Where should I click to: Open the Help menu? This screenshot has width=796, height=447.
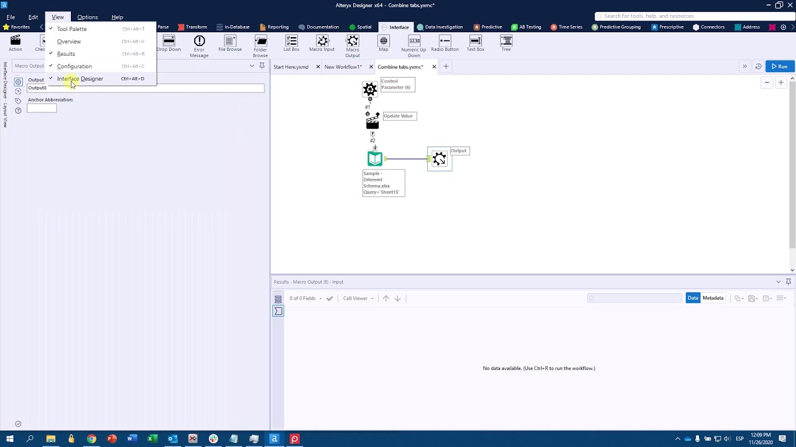(x=117, y=17)
